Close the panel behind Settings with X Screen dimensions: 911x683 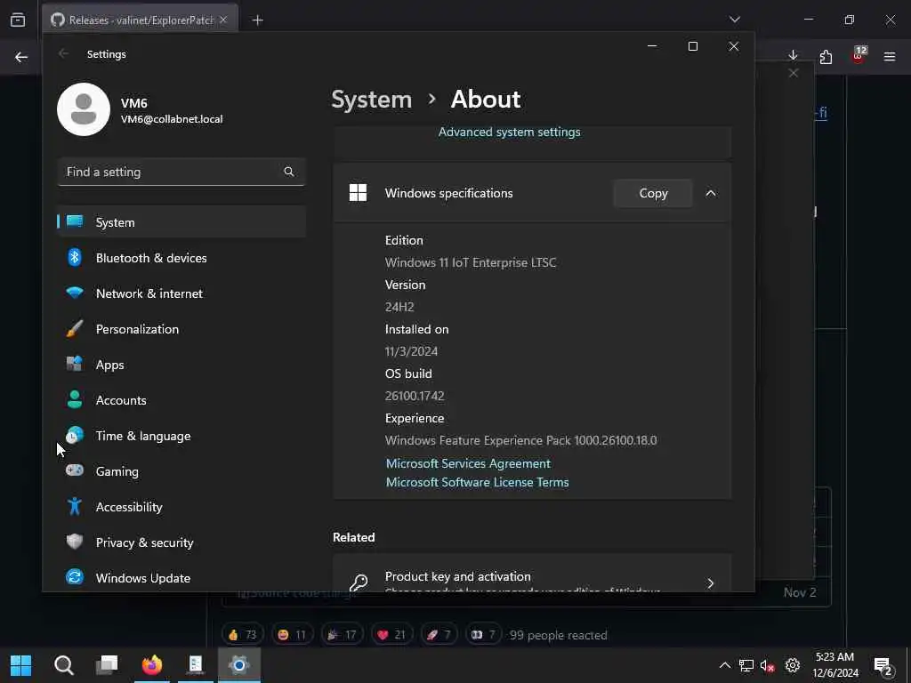point(793,73)
